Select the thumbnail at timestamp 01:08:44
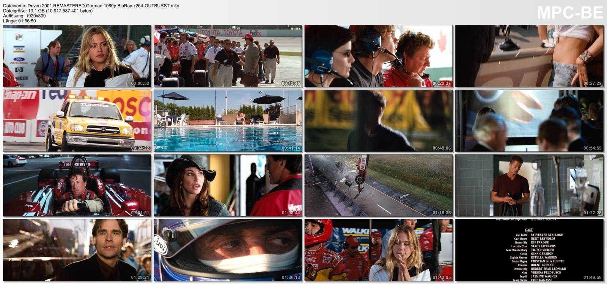 228,186
